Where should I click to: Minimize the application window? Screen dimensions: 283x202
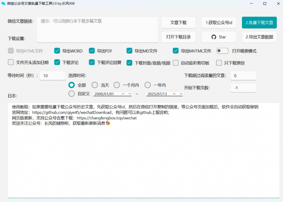point(251,4)
